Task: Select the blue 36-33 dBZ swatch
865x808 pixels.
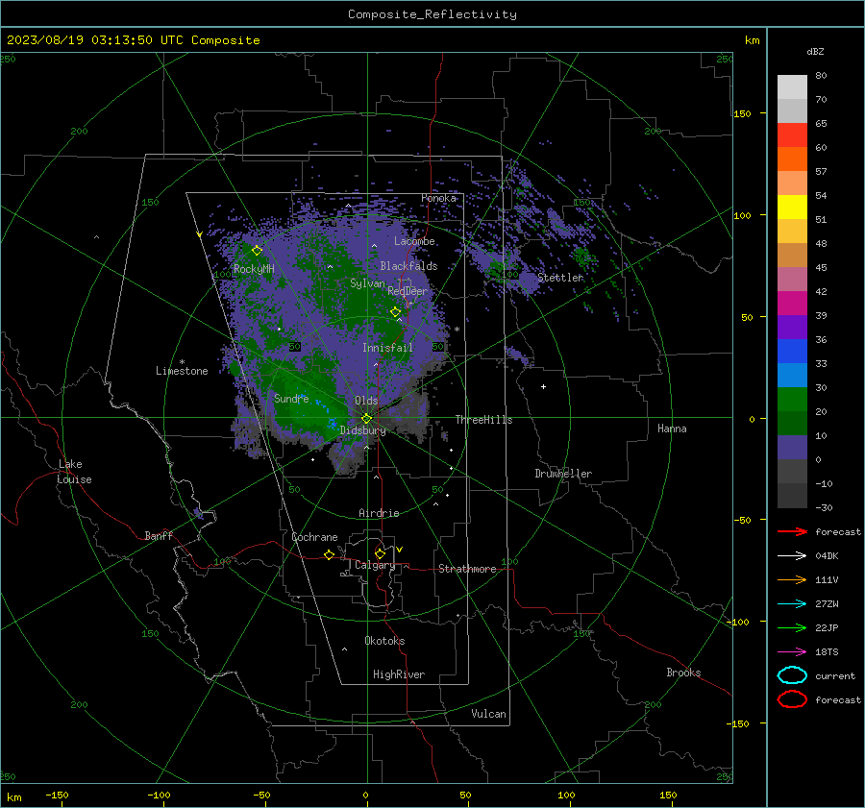Action: pos(792,352)
